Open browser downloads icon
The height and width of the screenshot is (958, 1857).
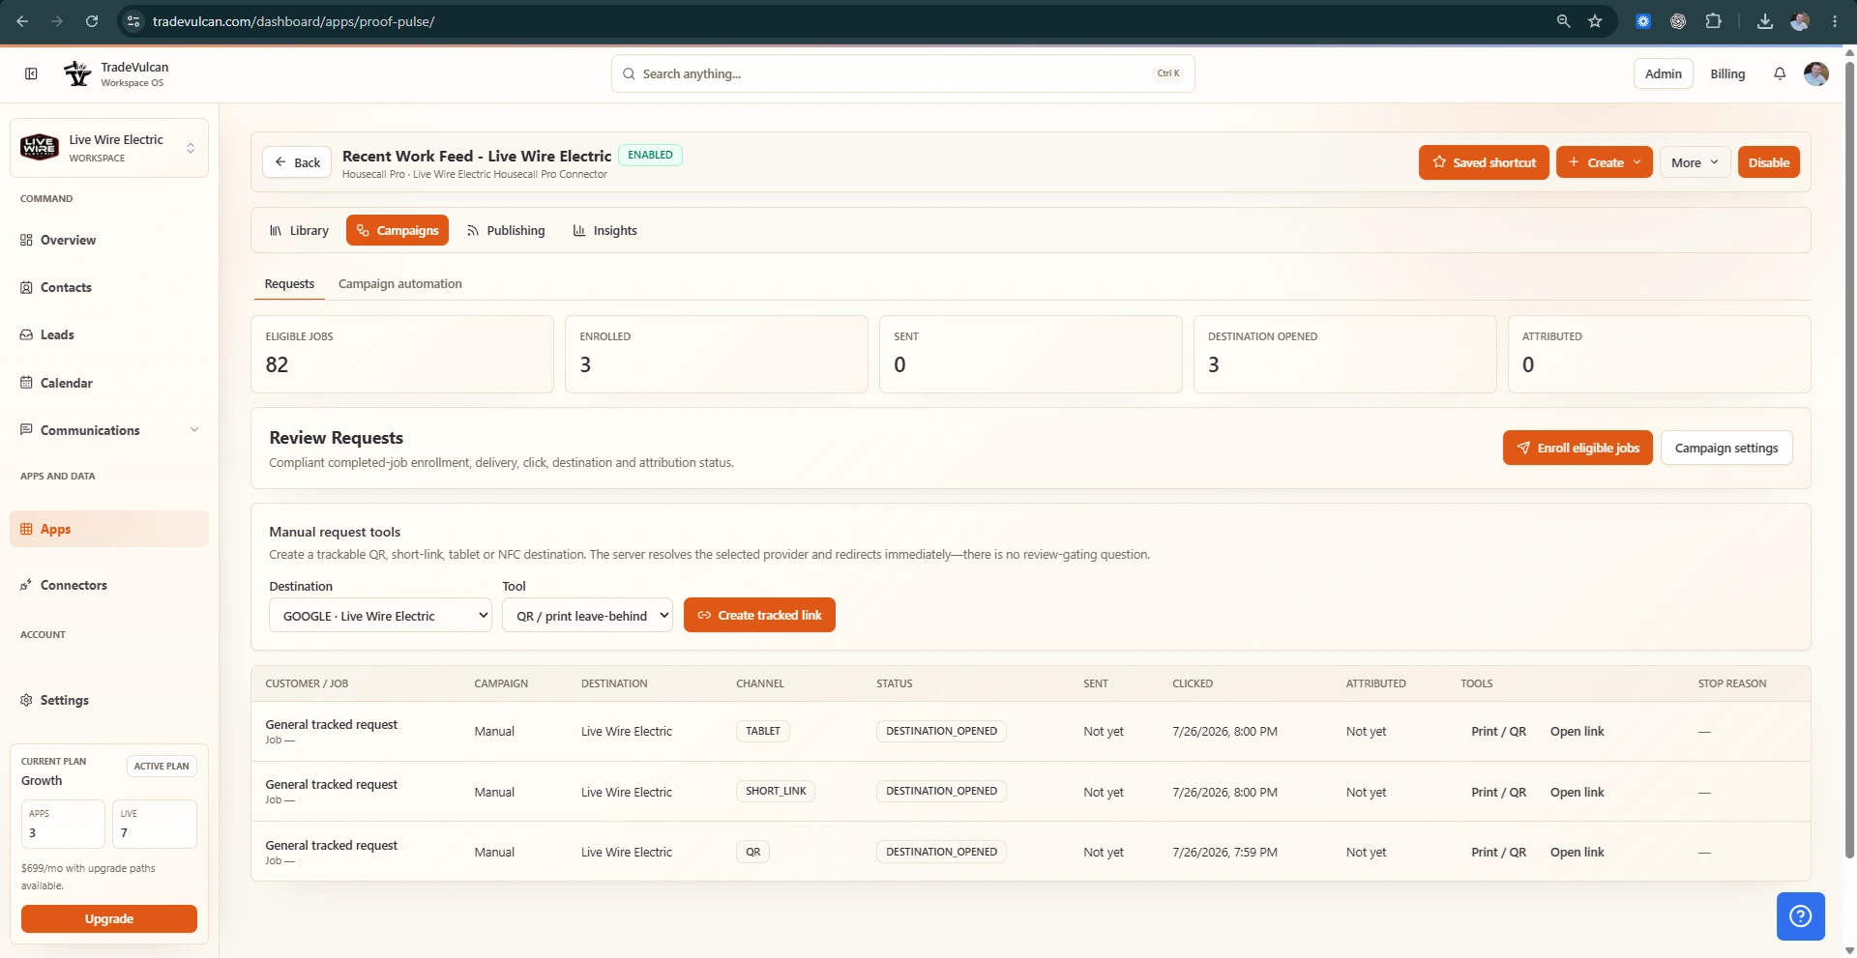tap(1765, 21)
